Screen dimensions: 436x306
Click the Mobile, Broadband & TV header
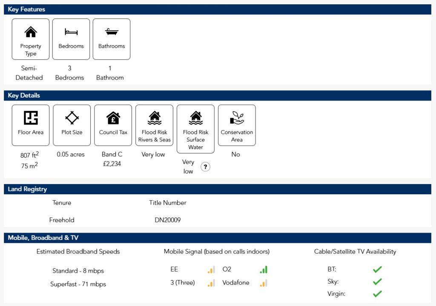coord(43,238)
